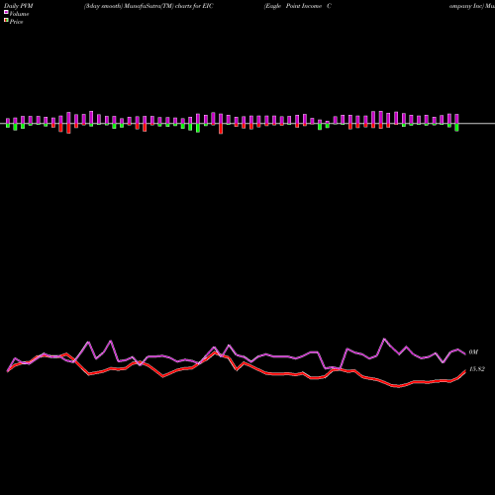495x495 pixels.
Task: Click the '(3day smooth) MunafaSutra(TM) charts for EIC' heading
Action: 148,6
